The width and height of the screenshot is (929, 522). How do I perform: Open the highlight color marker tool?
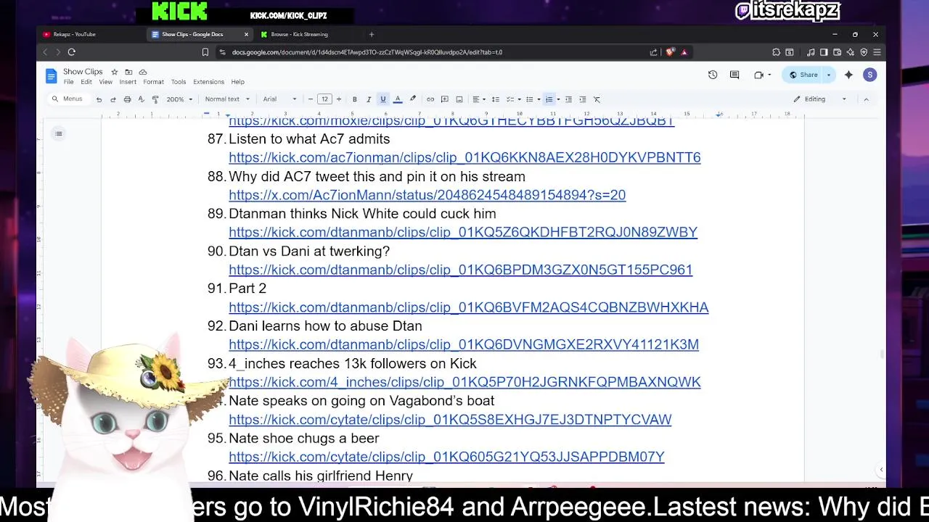click(412, 99)
